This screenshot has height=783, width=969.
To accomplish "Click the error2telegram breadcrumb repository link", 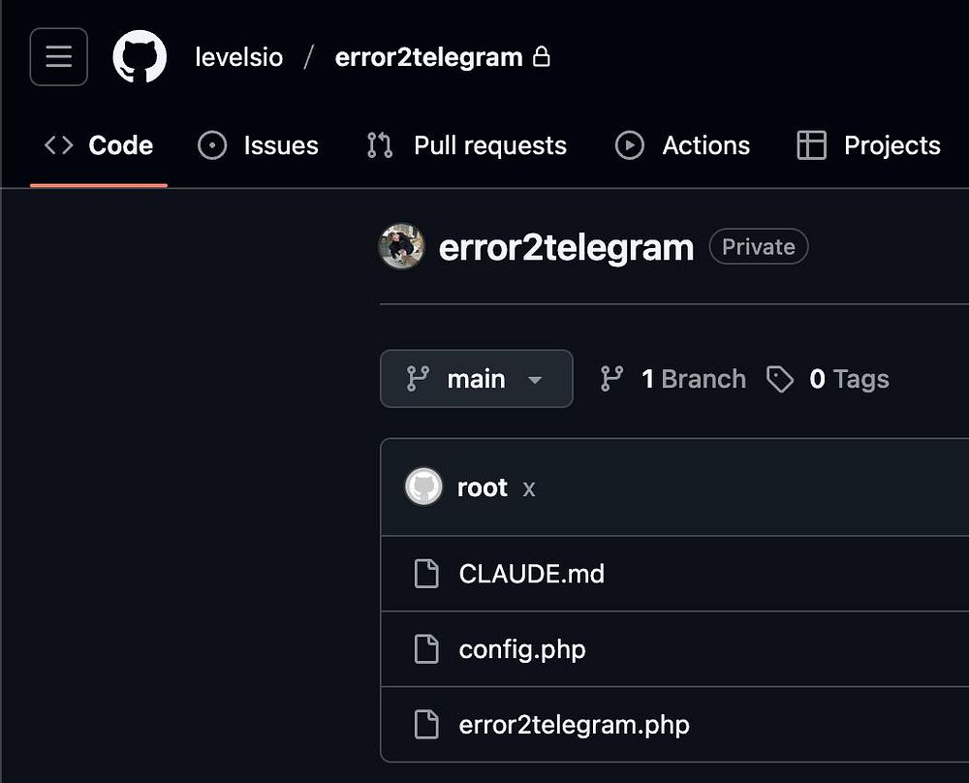I will 428,57.
